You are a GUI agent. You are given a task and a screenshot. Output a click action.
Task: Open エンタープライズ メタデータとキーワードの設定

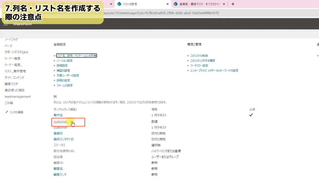click(214, 71)
